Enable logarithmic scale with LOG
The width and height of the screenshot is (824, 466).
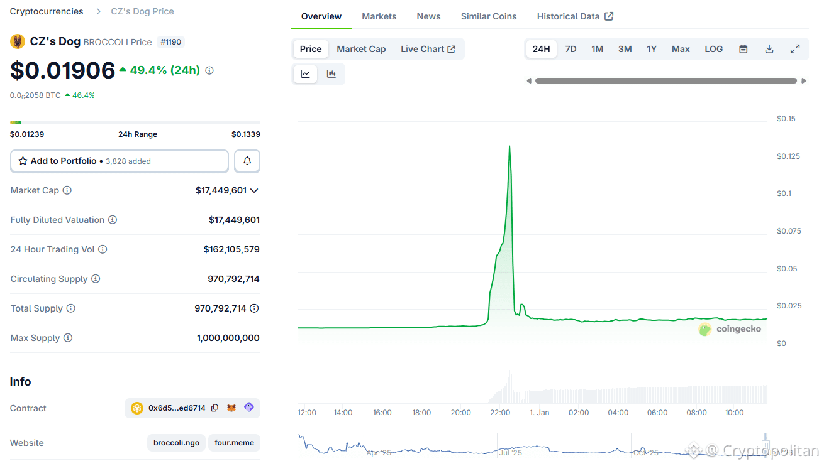coord(713,48)
